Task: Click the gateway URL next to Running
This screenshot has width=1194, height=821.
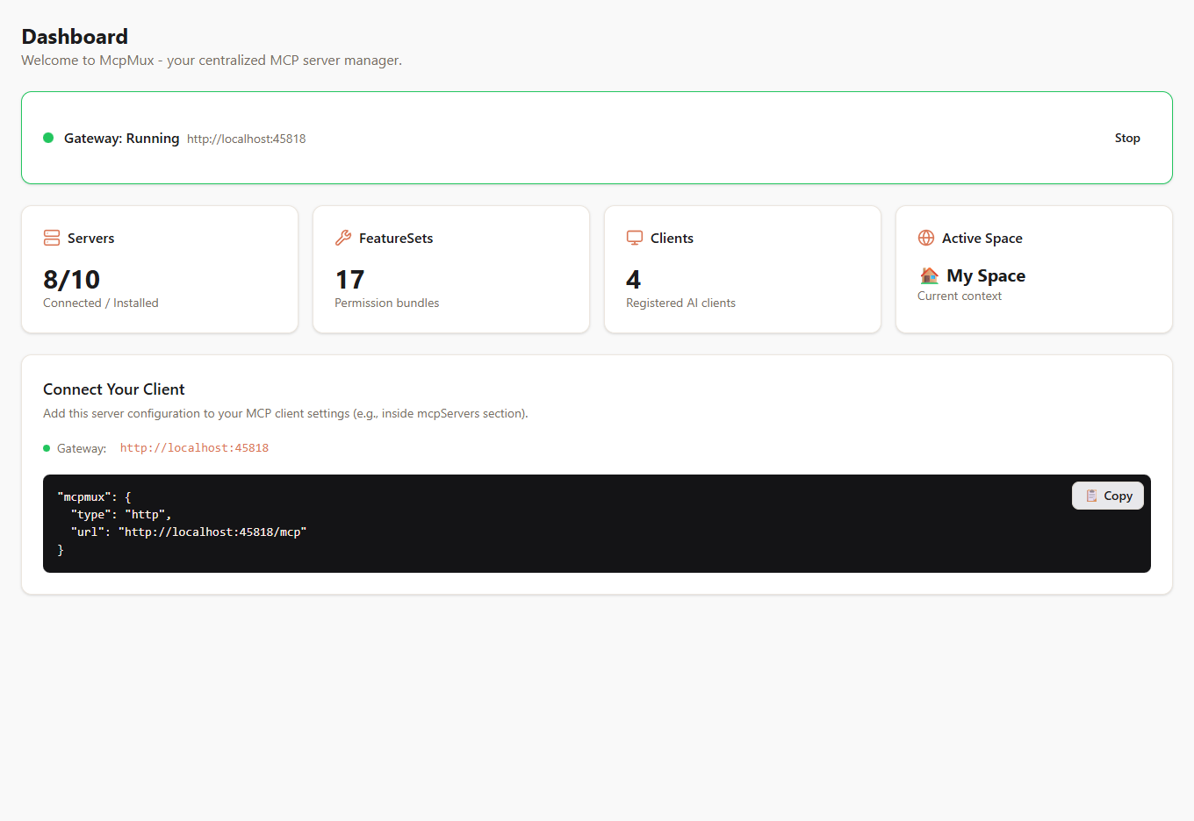Action: coord(246,139)
